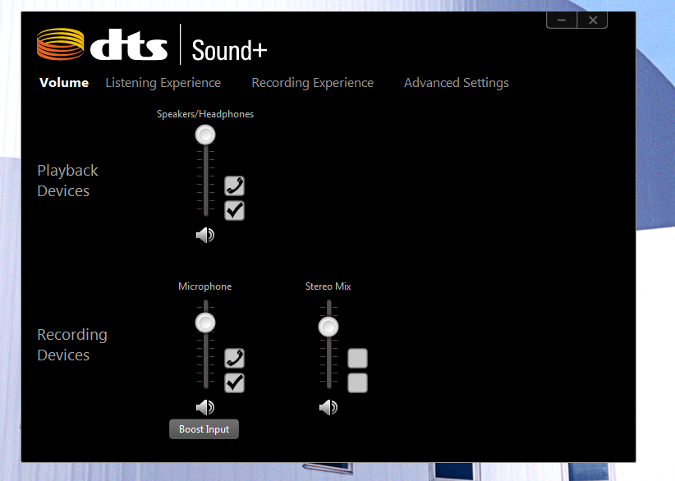Click the DTS logo
Screen dimensions: 675x481
[x=102, y=44]
